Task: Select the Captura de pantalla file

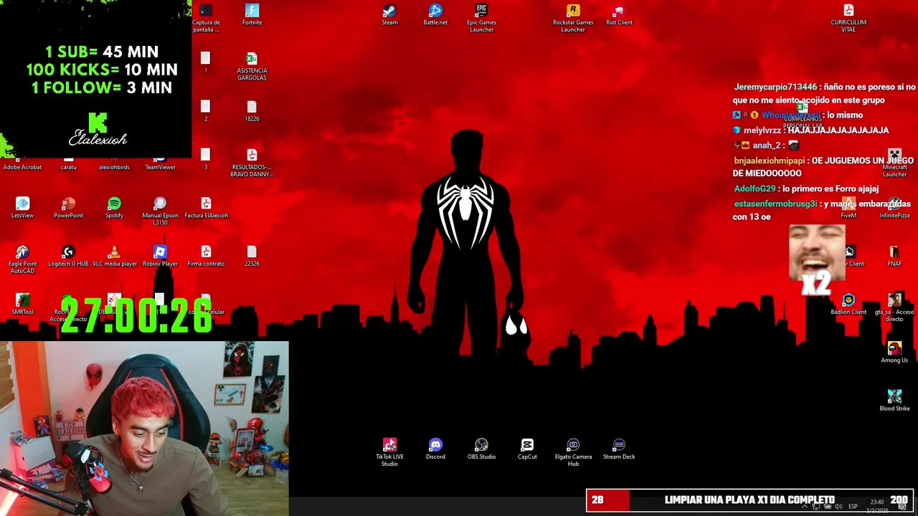Action: click(206, 18)
